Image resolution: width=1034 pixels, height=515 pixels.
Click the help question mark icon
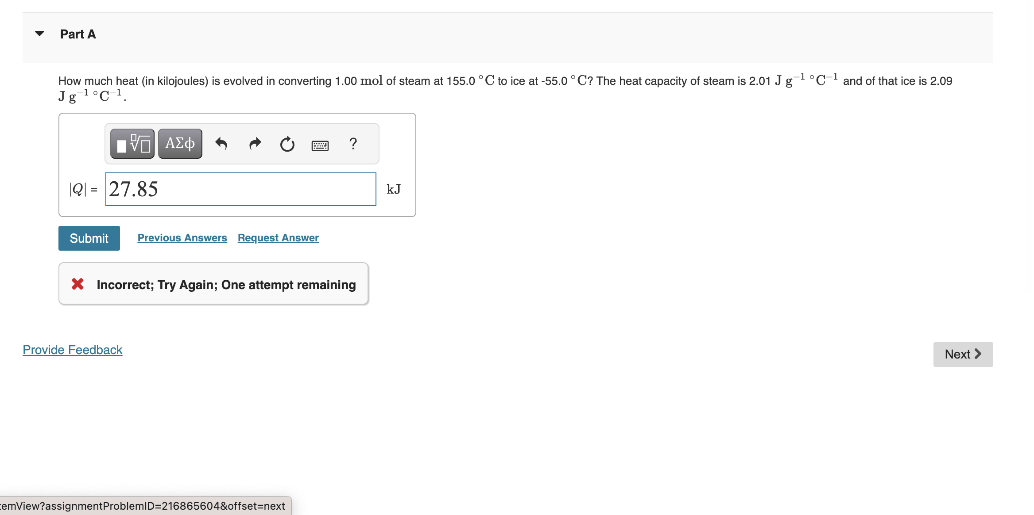point(353,143)
